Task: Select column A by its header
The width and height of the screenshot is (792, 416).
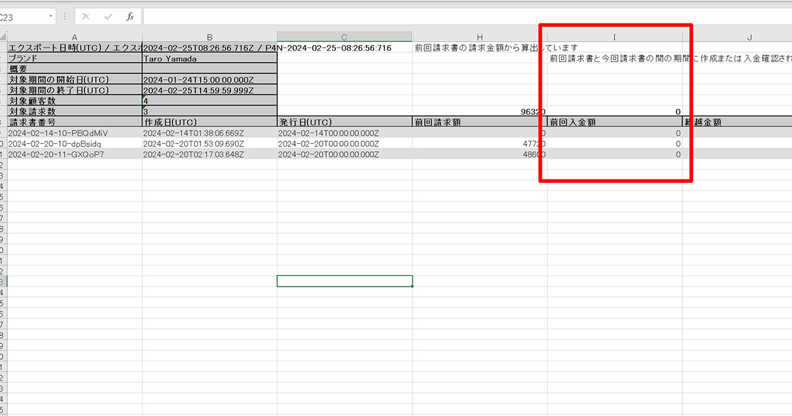Action: (75, 37)
